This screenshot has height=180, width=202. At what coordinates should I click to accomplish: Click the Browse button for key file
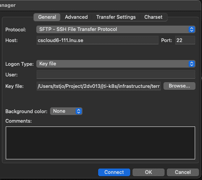(x=179, y=86)
